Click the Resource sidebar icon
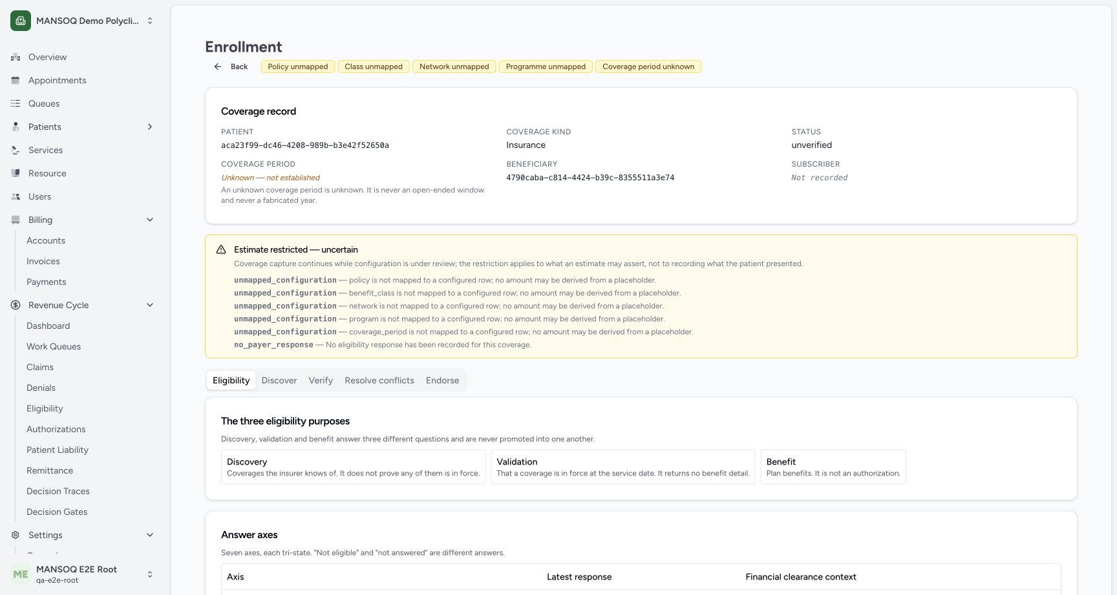The height and width of the screenshot is (595, 1117). tap(16, 173)
